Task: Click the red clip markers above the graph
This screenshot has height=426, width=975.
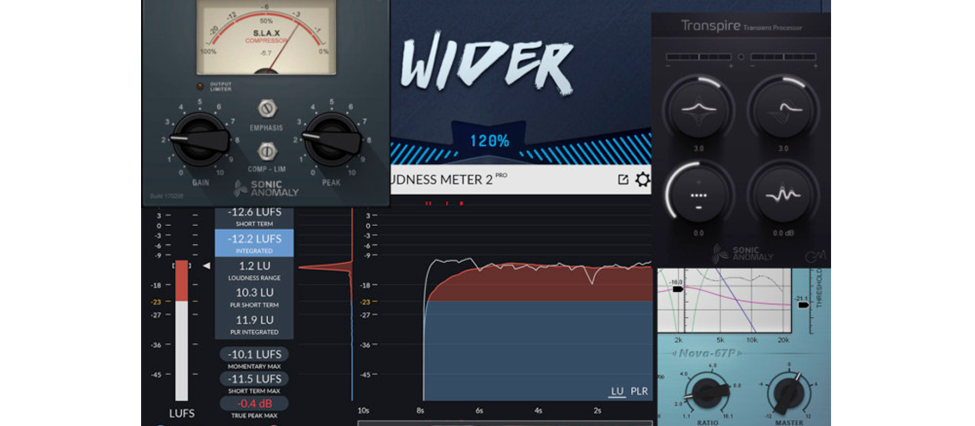Action: pos(444,203)
